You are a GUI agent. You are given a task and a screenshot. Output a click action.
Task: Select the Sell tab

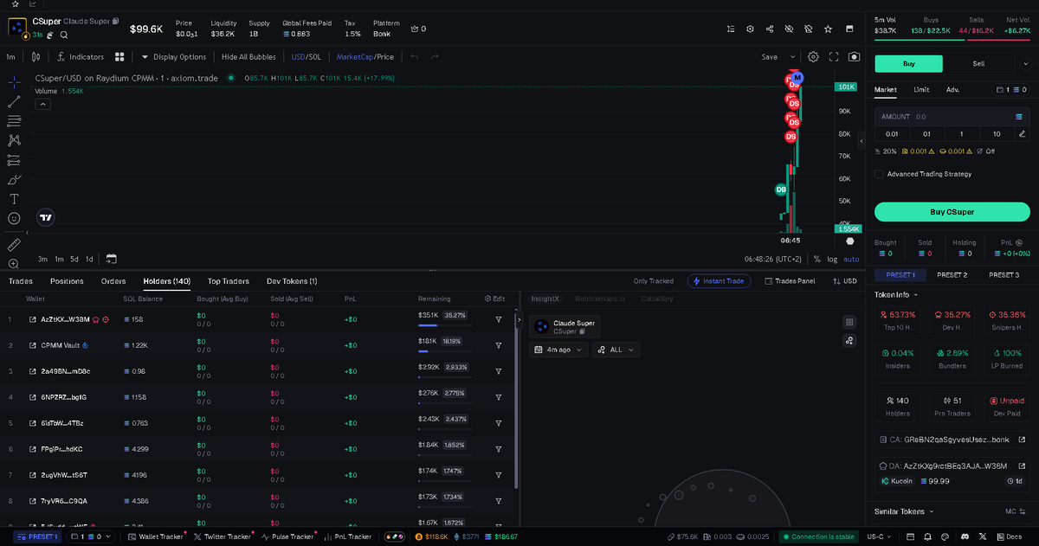pyautogui.click(x=978, y=63)
